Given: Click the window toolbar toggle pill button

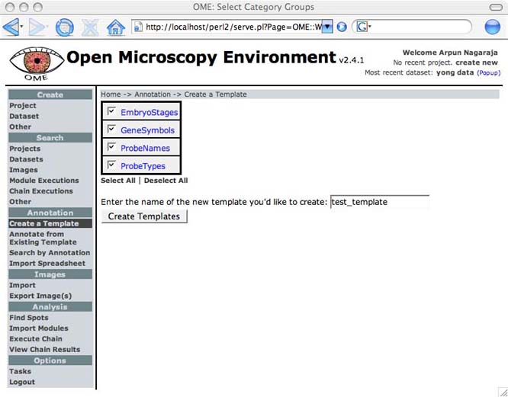Looking at the screenshot, I should tap(496, 7).
